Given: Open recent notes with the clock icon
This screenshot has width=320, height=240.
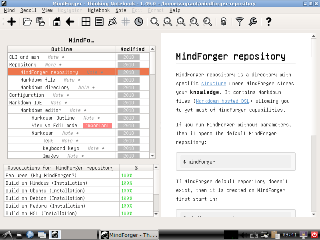Looking at the screenshot, I should click(139, 22).
